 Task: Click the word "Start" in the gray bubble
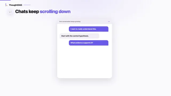click(x=63, y=36)
